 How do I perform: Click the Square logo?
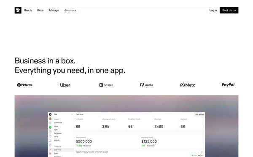coord(106,85)
